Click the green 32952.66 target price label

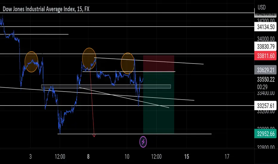pos(265,134)
